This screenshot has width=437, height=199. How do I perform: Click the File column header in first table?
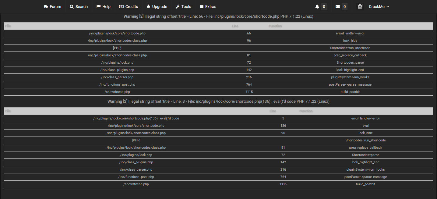click(x=8, y=26)
